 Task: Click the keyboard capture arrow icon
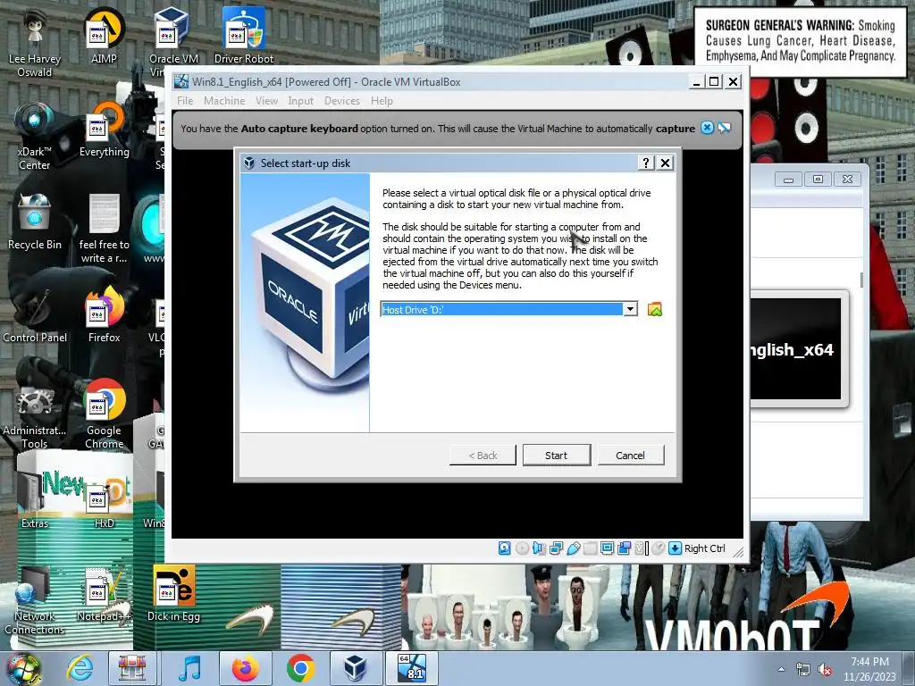click(x=676, y=548)
